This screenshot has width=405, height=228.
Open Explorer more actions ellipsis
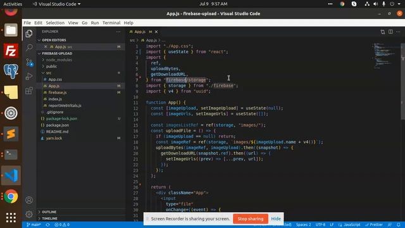[118, 32]
